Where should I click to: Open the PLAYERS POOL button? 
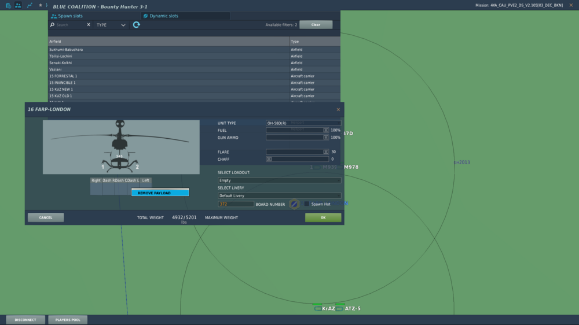coord(68,320)
